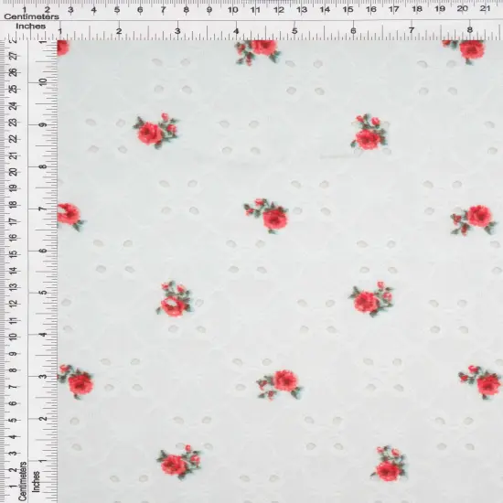Click number 8 on top inches ruler
503x503 pixels.
(x=470, y=30)
